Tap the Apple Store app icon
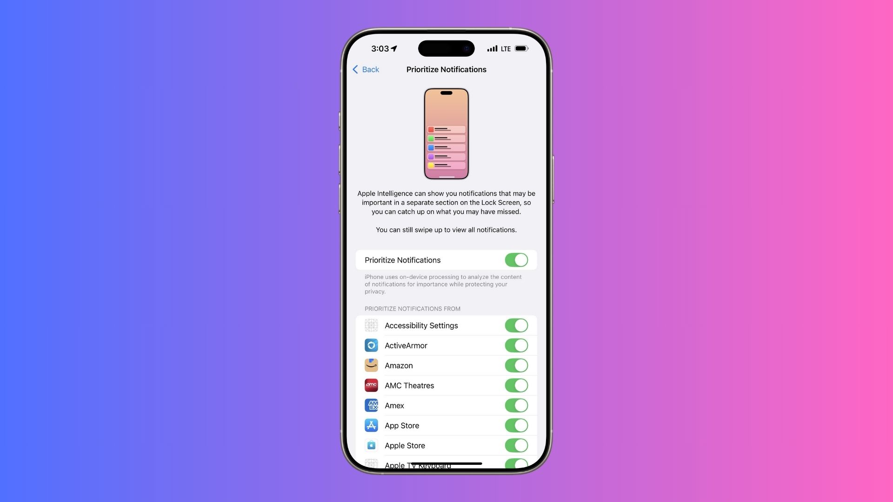Screen dimensions: 893x502 click(x=370, y=446)
